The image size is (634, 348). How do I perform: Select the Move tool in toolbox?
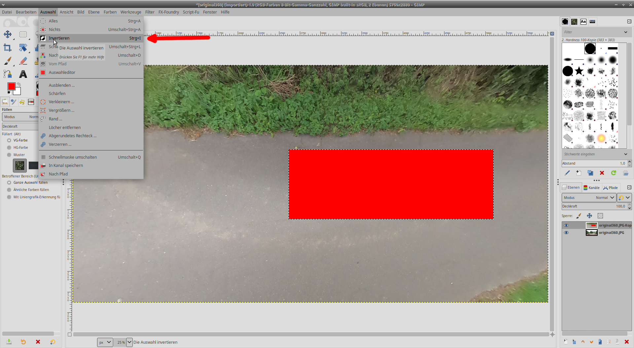[8, 34]
